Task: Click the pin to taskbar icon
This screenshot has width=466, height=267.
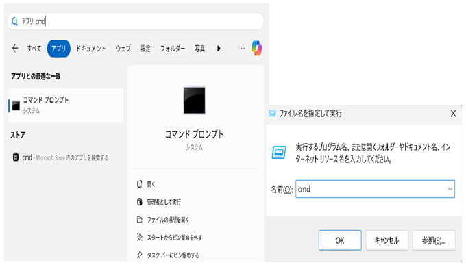Action: point(139,255)
